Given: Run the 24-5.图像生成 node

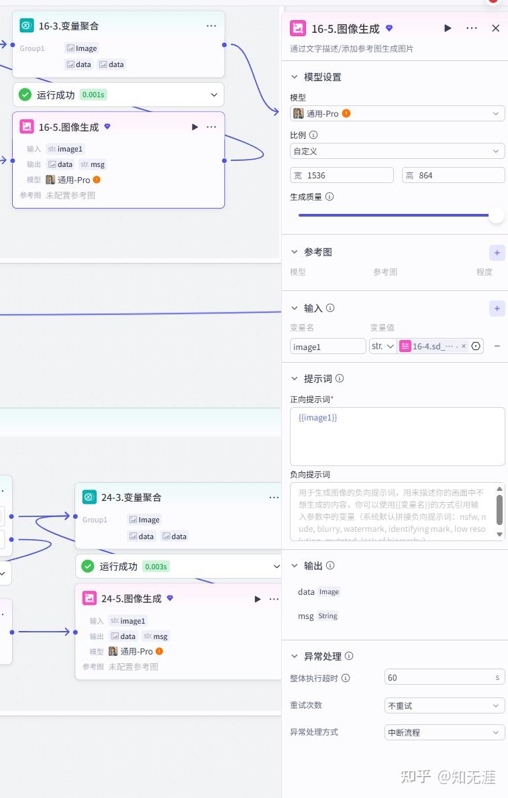Looking at the screenshot, I should coord(257,599).
